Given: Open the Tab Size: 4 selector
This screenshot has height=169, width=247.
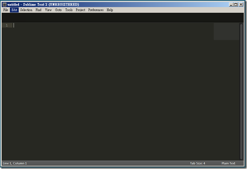Looking at the screenshot, I should point(198,163).
